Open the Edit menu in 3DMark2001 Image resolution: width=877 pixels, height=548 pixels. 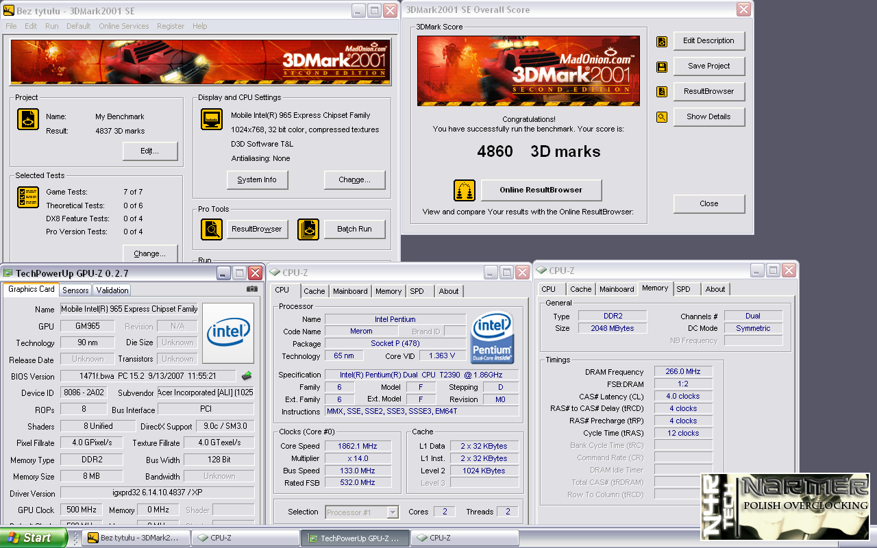[x=31, y=26]
